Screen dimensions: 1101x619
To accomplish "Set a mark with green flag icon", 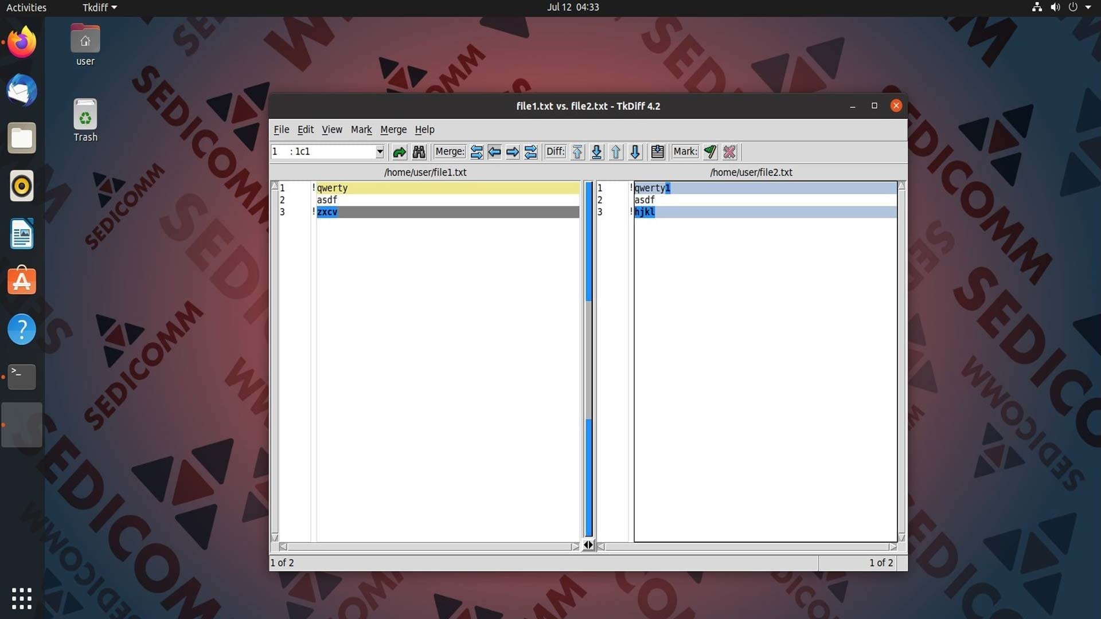I will pos(710,152).
